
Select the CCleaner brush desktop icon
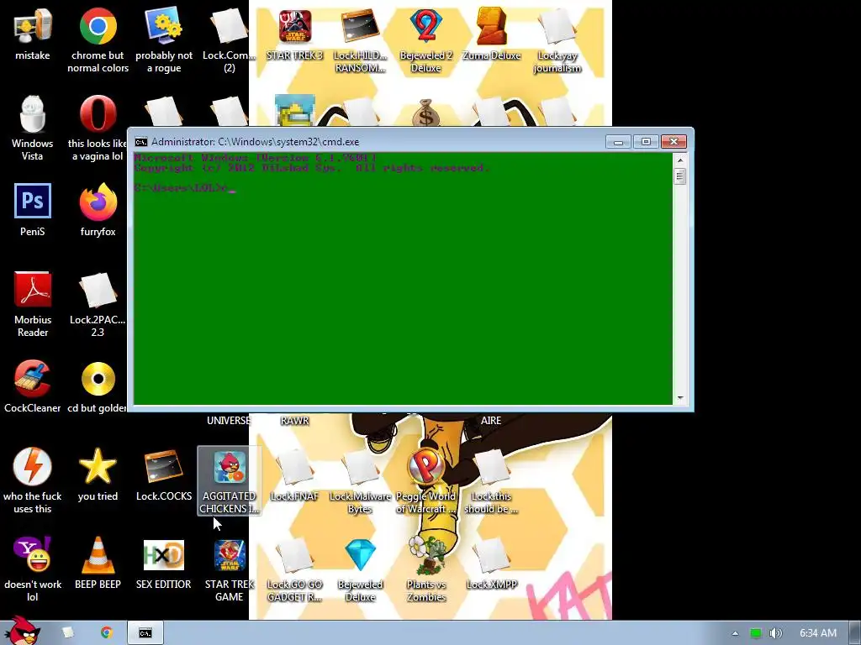(33, 379)
